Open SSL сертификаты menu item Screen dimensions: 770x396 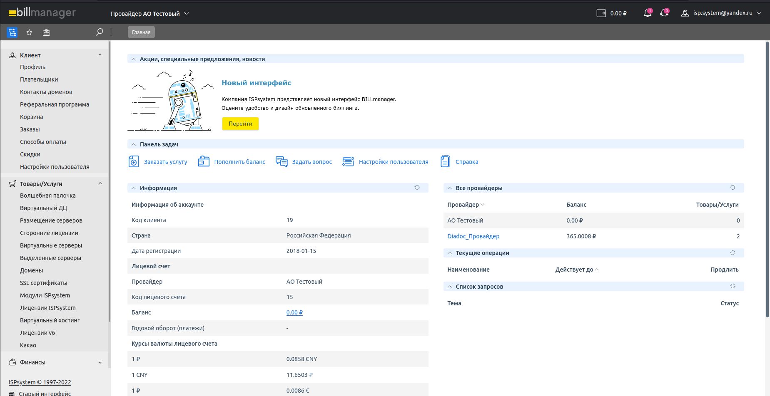[x=44, y=283]
